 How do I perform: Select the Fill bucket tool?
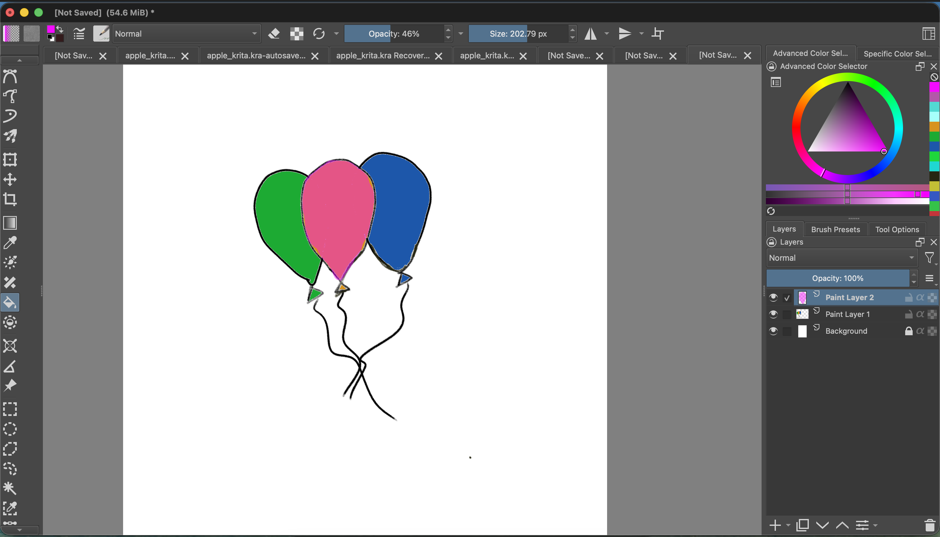pyautogui.click(x=10, y=302)
